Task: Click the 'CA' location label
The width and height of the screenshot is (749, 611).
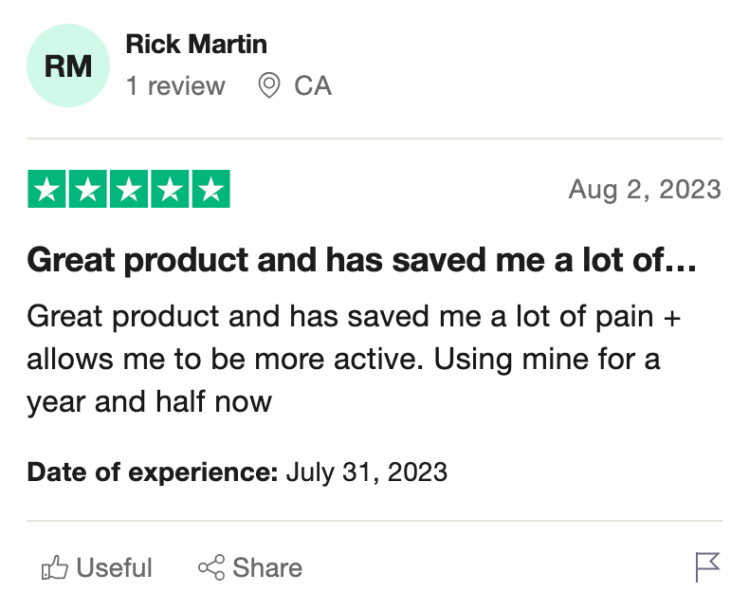Action: point(313,86)
